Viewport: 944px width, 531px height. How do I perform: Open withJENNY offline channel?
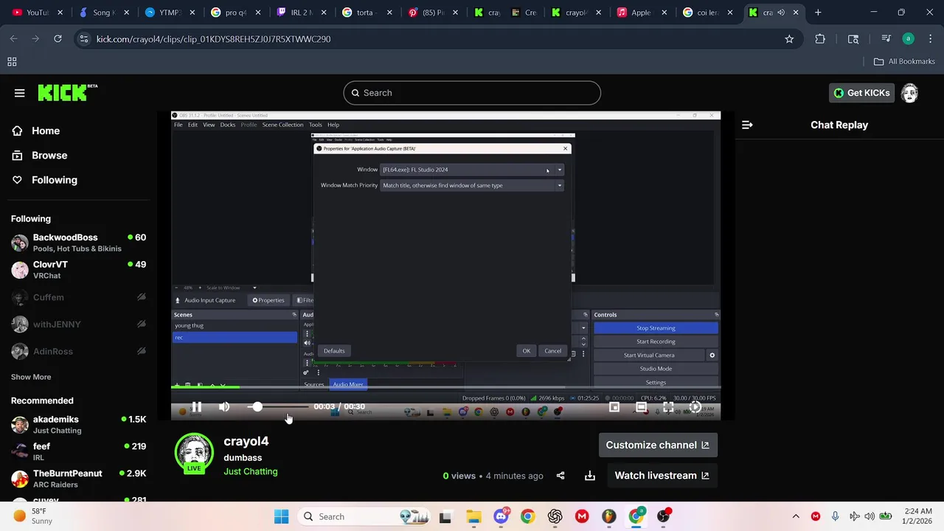click(x=78, y=324)
